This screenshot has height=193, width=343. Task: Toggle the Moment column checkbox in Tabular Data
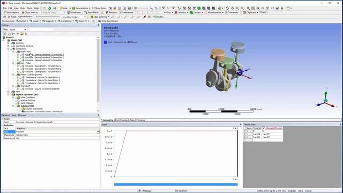click(264, 128)
